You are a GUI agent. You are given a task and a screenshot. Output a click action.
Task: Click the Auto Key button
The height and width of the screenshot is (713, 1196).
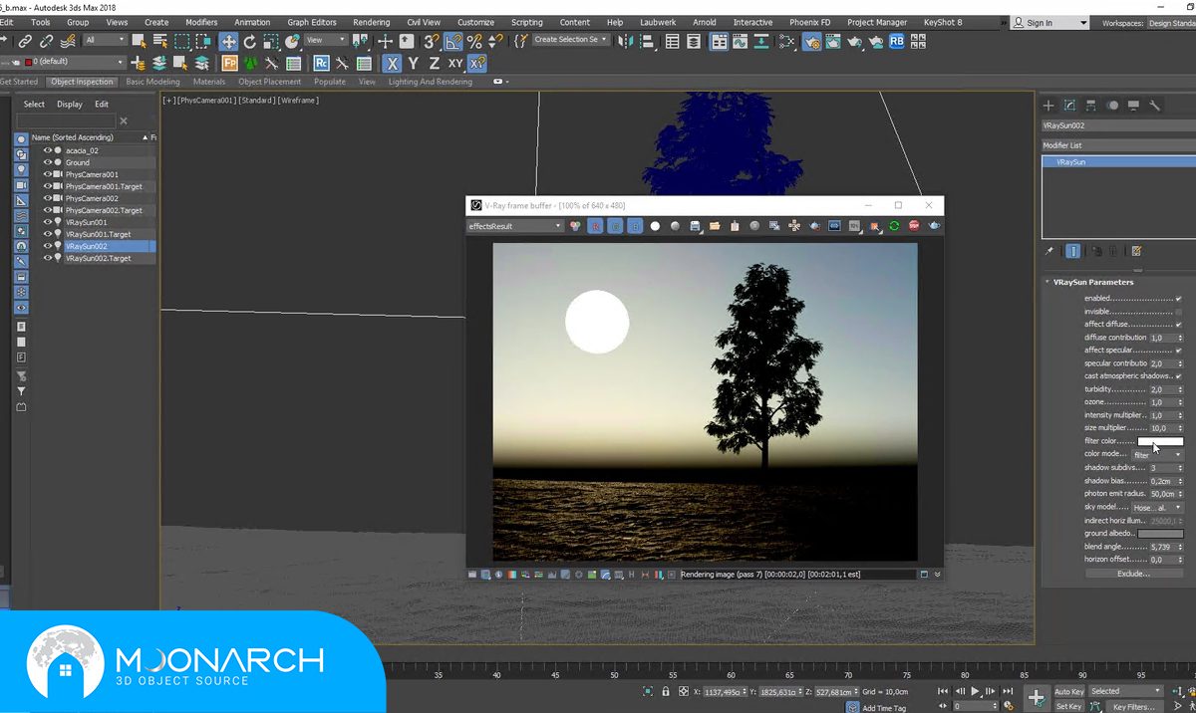click(1068, 691)
